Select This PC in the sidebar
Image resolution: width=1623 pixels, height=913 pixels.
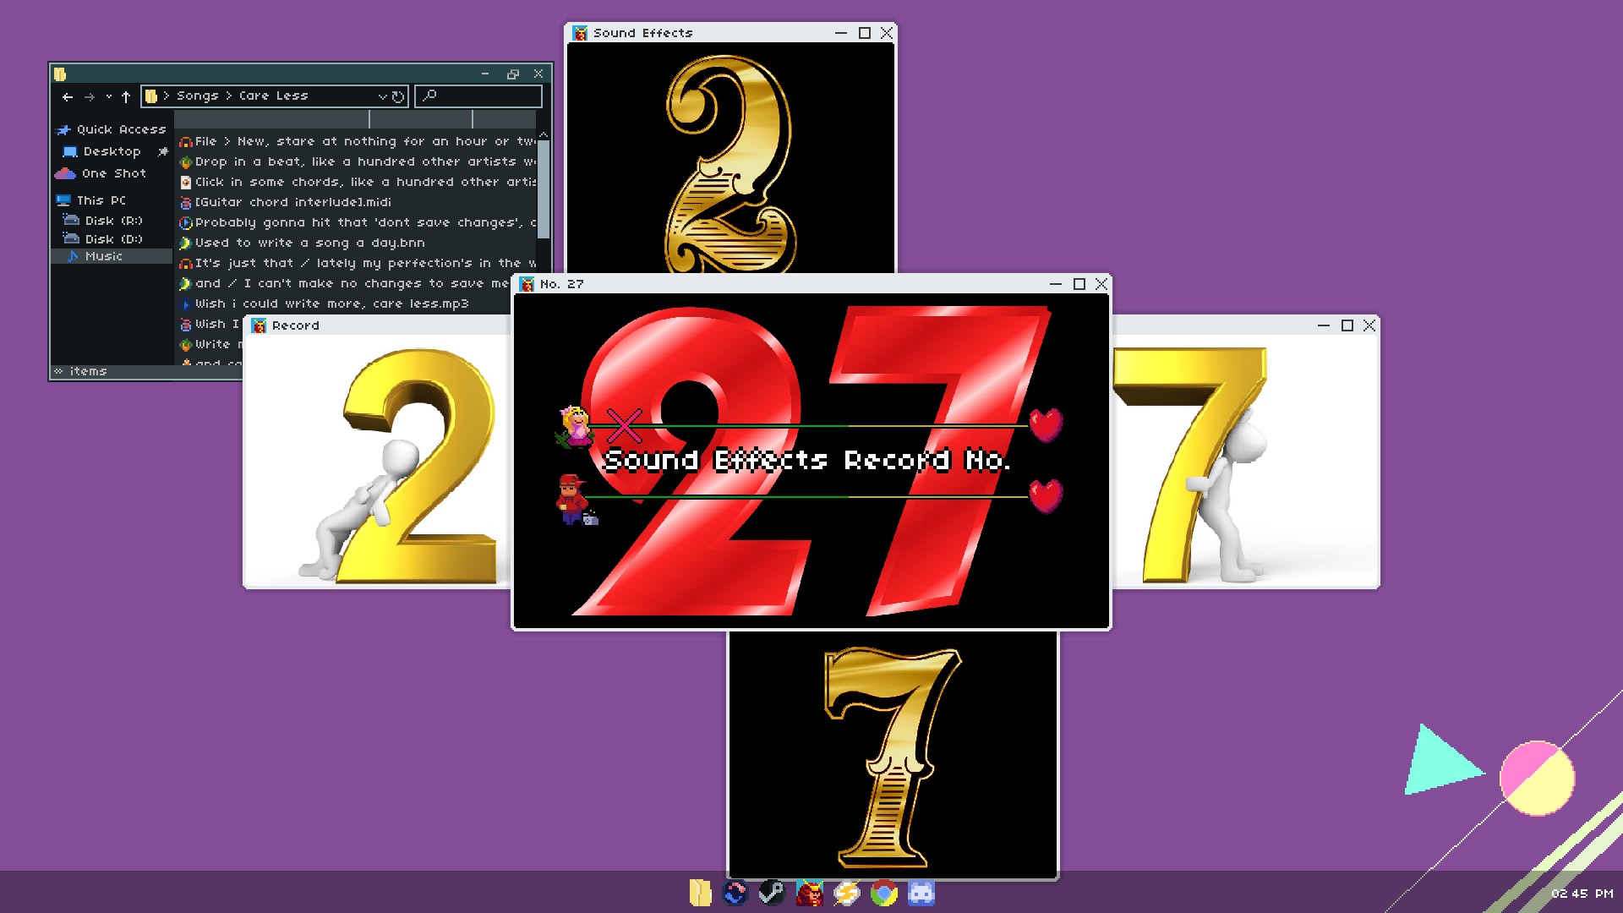coord(91,200)
